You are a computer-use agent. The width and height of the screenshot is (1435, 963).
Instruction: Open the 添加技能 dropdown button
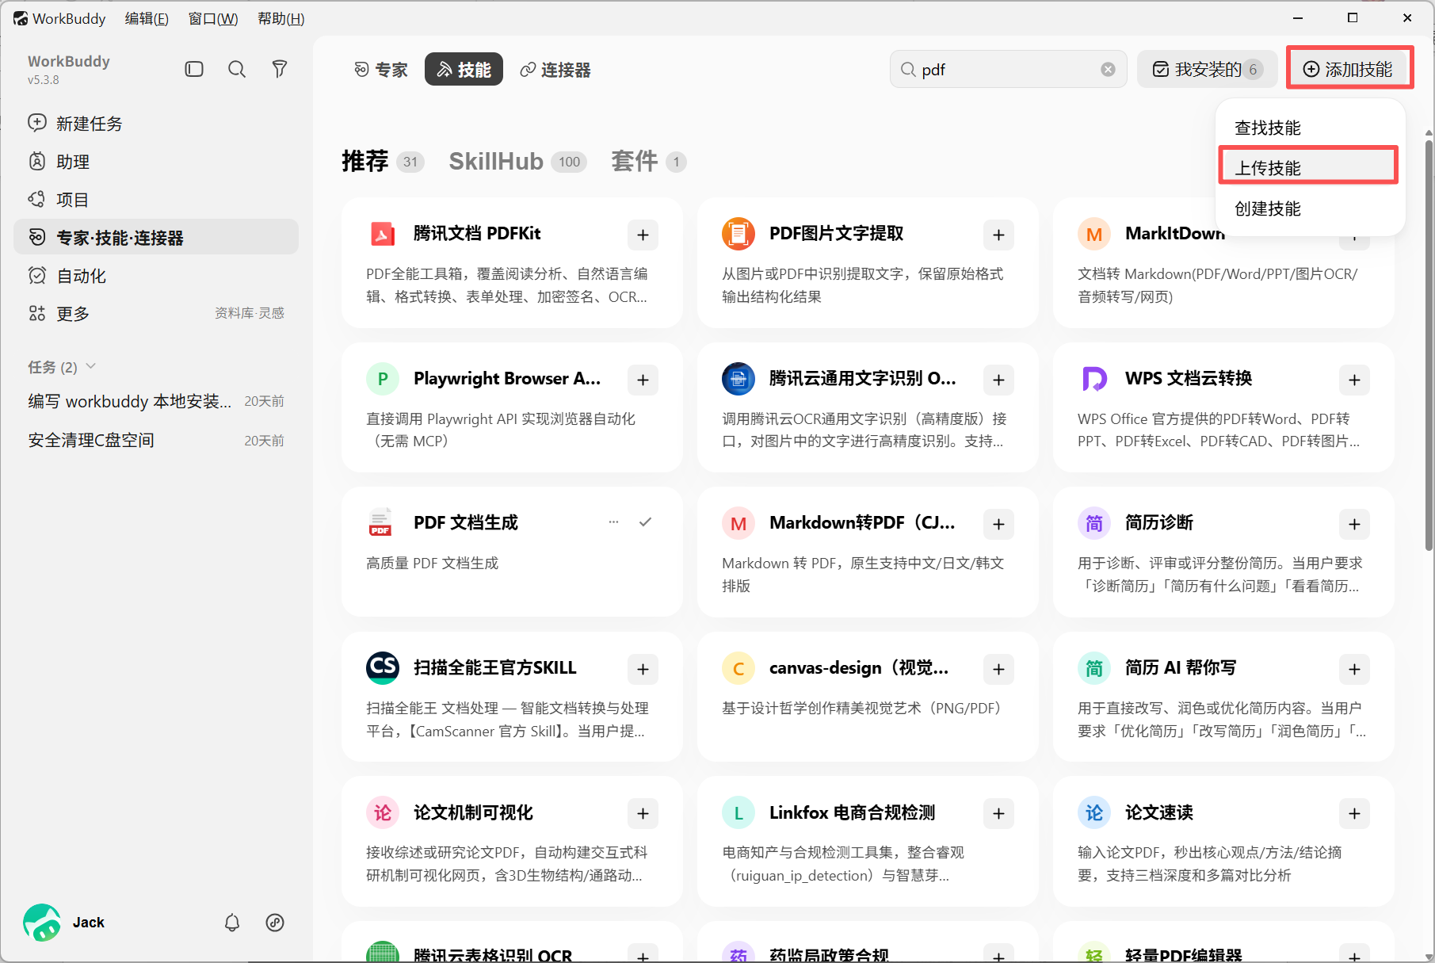click(1349, 69)
